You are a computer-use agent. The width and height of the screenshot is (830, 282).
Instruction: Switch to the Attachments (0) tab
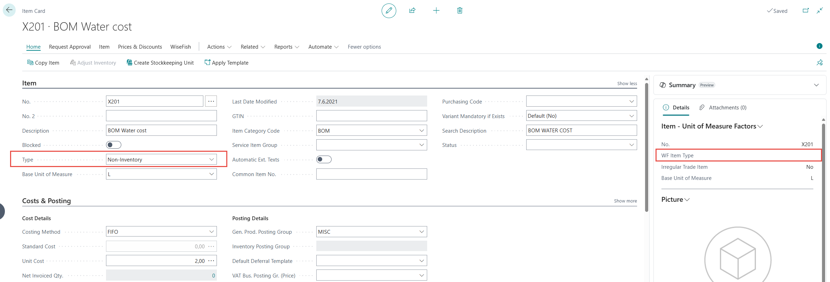pyautogui.click(x=723, y=108)
